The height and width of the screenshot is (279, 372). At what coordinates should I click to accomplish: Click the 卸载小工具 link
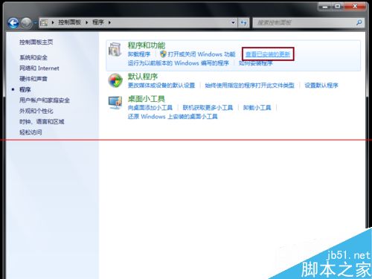(257, 108)
